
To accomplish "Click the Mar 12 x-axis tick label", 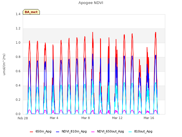I will pos(117,118).
